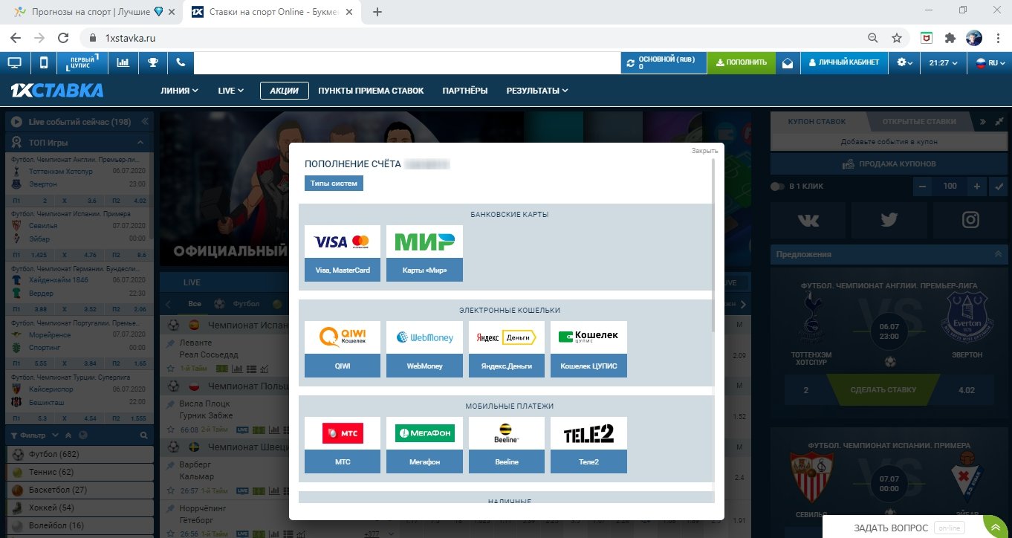Click the 1XСТАВКА logo
The image size is (1012, 538).
(56, 91)
